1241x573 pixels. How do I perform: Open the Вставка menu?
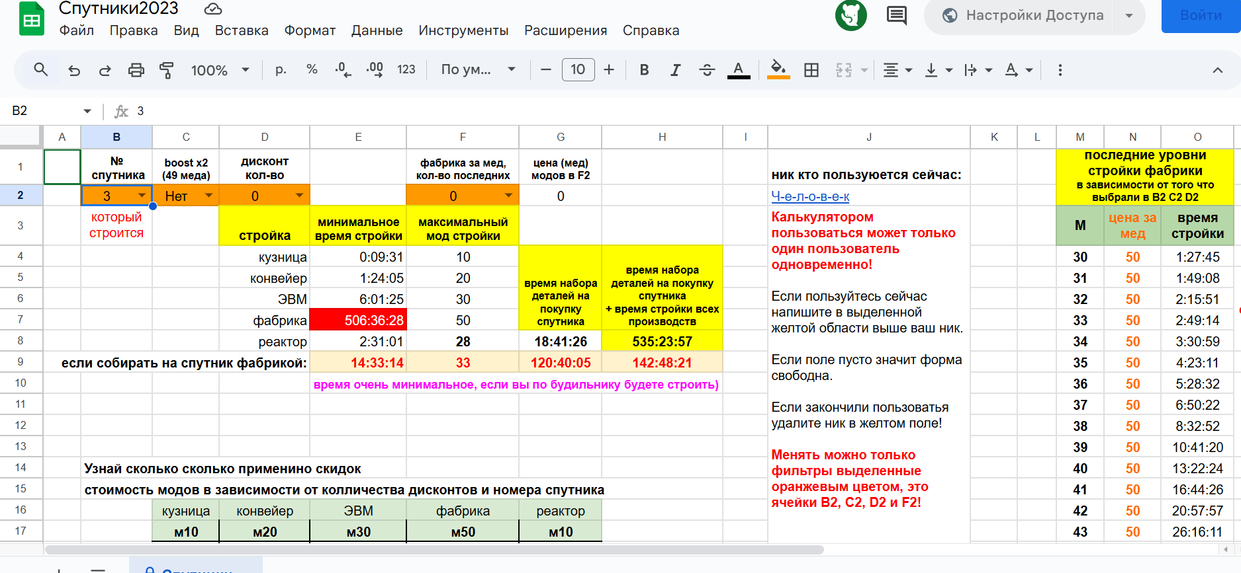242,30
